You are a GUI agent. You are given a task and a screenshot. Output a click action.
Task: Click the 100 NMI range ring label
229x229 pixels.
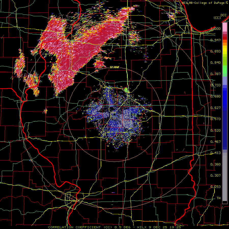click(x=114, y=20)
